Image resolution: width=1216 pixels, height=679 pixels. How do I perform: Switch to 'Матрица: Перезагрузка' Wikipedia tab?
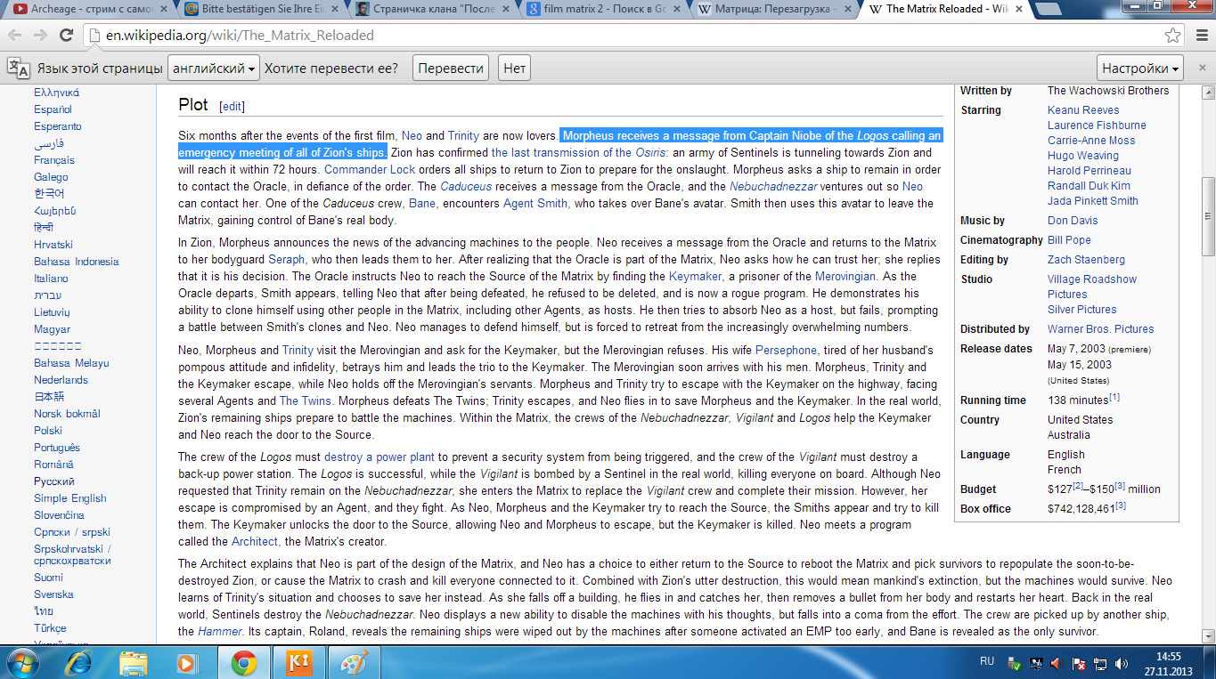(773, 9)
